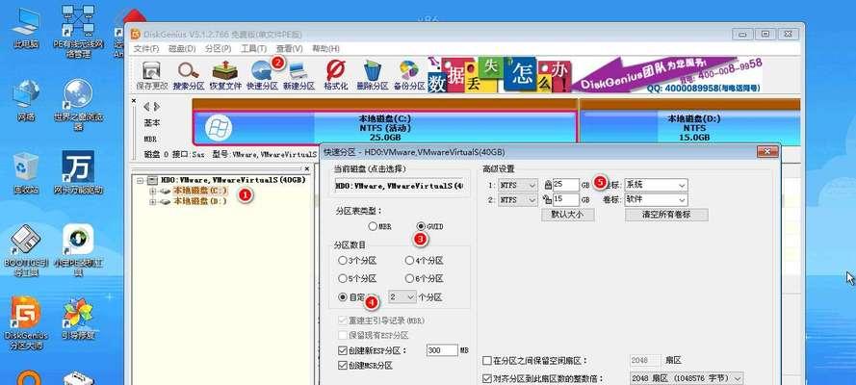
Task: Toggle the 创建MSR分区 checkbox
Action: pos(342,365)
